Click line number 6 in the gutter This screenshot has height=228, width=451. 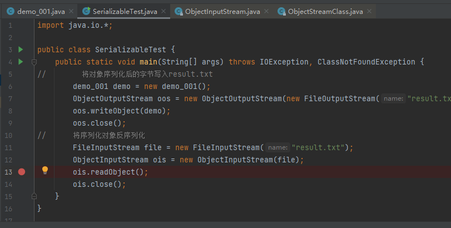11,87
